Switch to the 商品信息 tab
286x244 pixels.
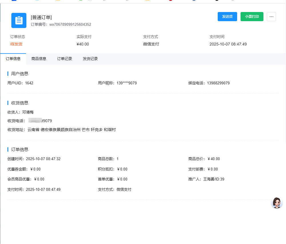tap(39, 59)
